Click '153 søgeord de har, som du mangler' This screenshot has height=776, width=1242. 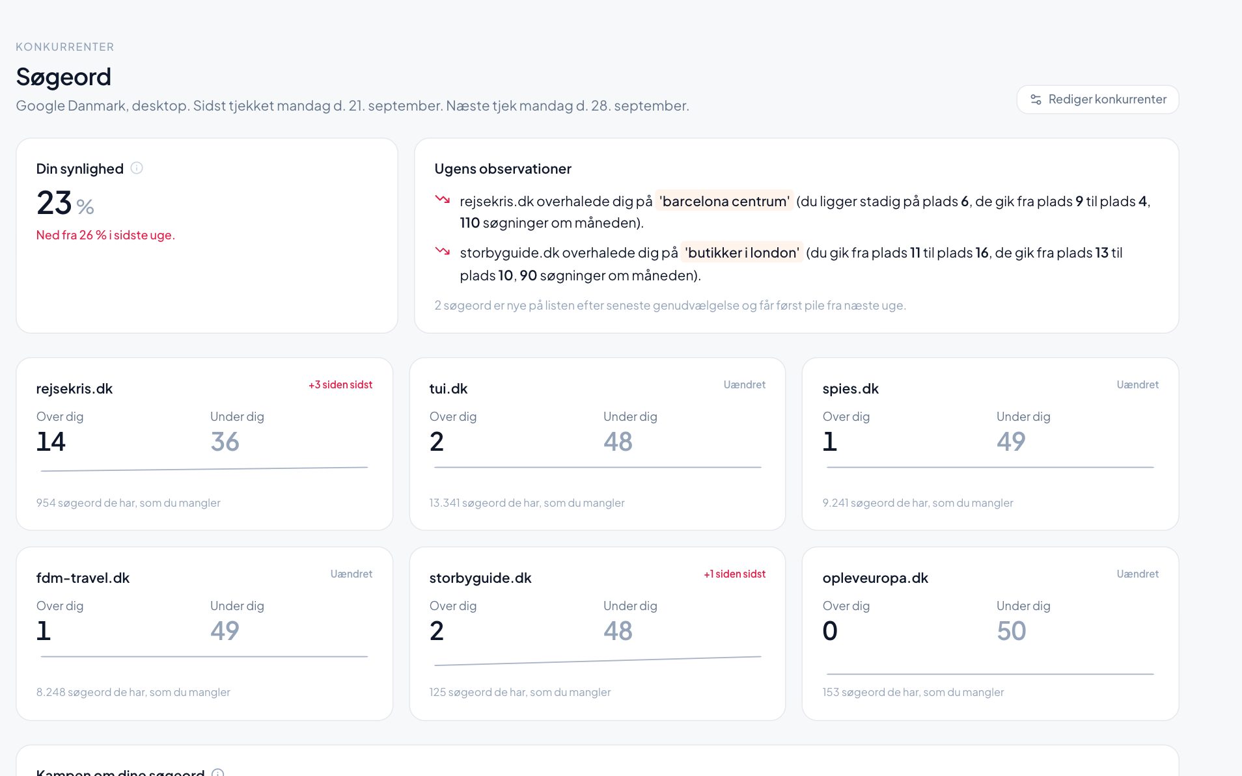point(913,692)
